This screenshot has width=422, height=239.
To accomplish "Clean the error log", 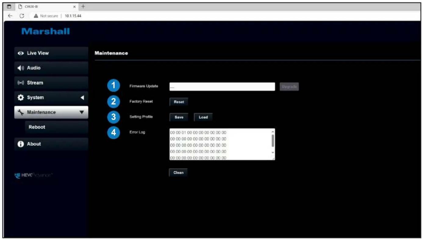I will (x=178, y=173).
